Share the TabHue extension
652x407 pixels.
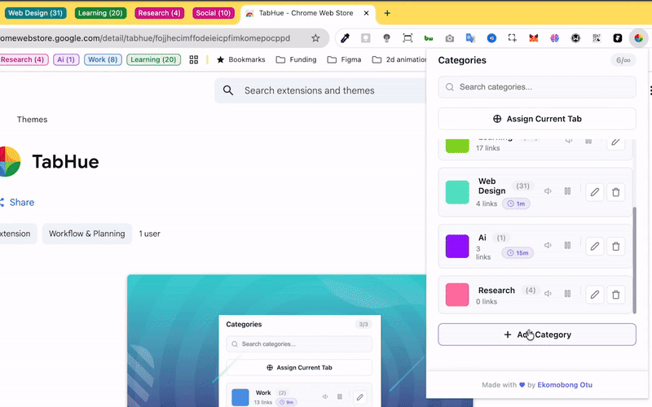tap(17, 202)
